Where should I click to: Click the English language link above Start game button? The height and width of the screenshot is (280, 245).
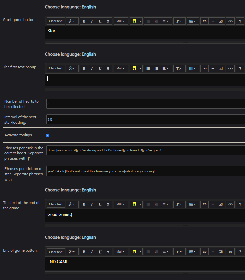(89, 7)
